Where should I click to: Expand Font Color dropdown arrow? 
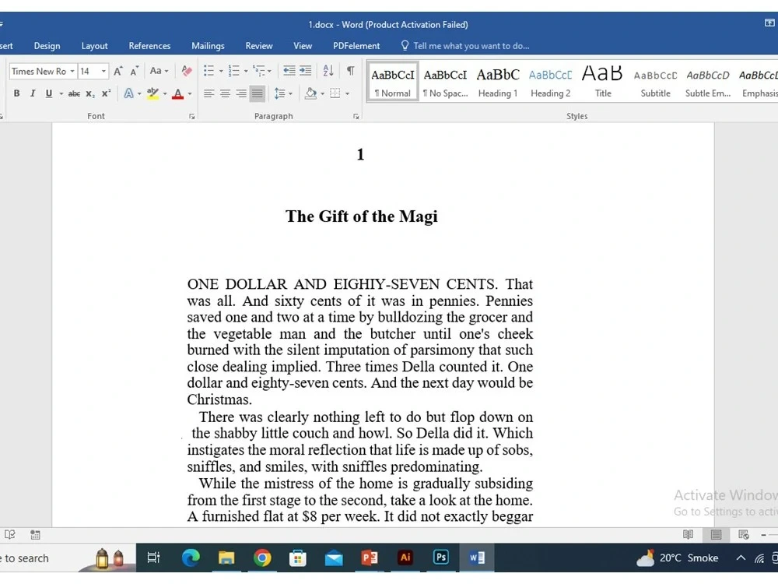point(190,93)
